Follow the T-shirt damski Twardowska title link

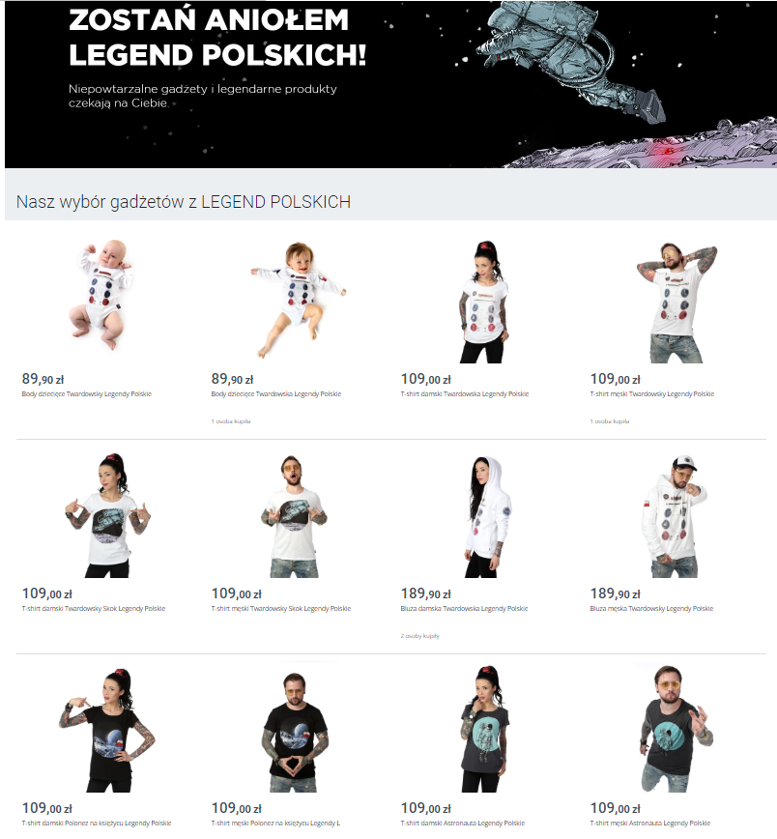[x=465, y=393]
